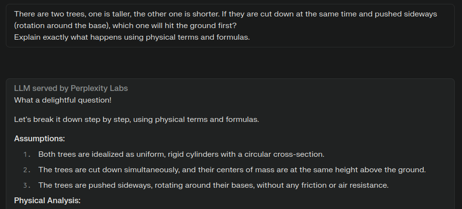Viewport: 462px width, 209px height.
Task: Click the 'Assumptions:' heading
Action: (39, 139)
